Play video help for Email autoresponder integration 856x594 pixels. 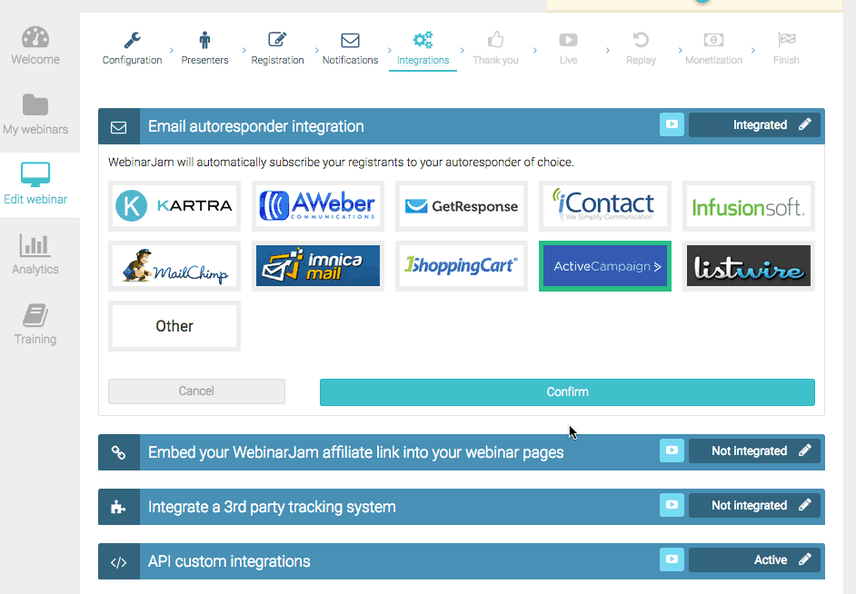pos(672,125)
